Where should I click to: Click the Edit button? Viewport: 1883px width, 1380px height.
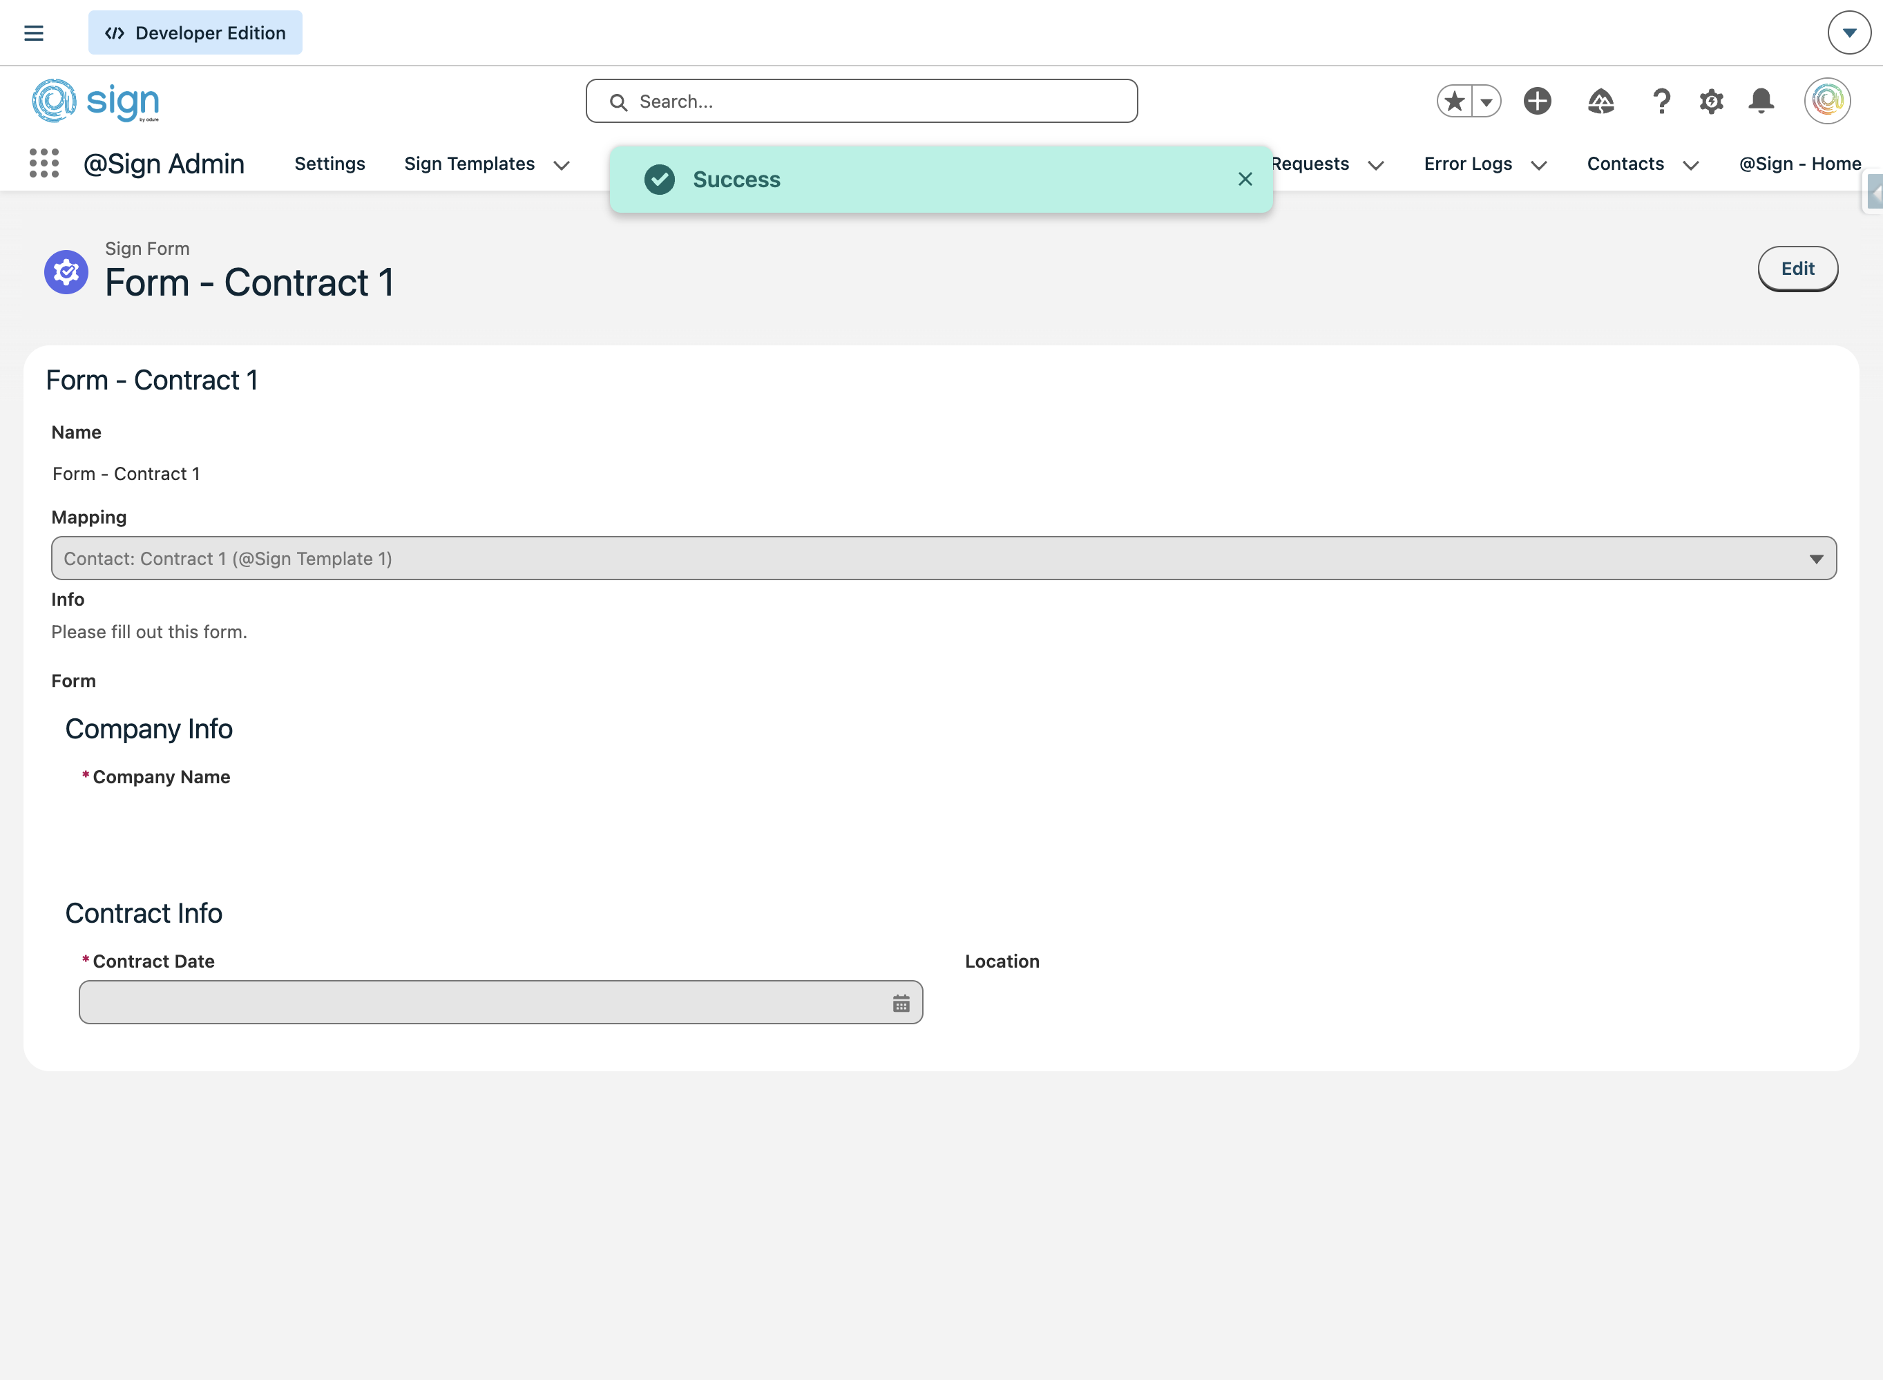tap(1797, 269)
